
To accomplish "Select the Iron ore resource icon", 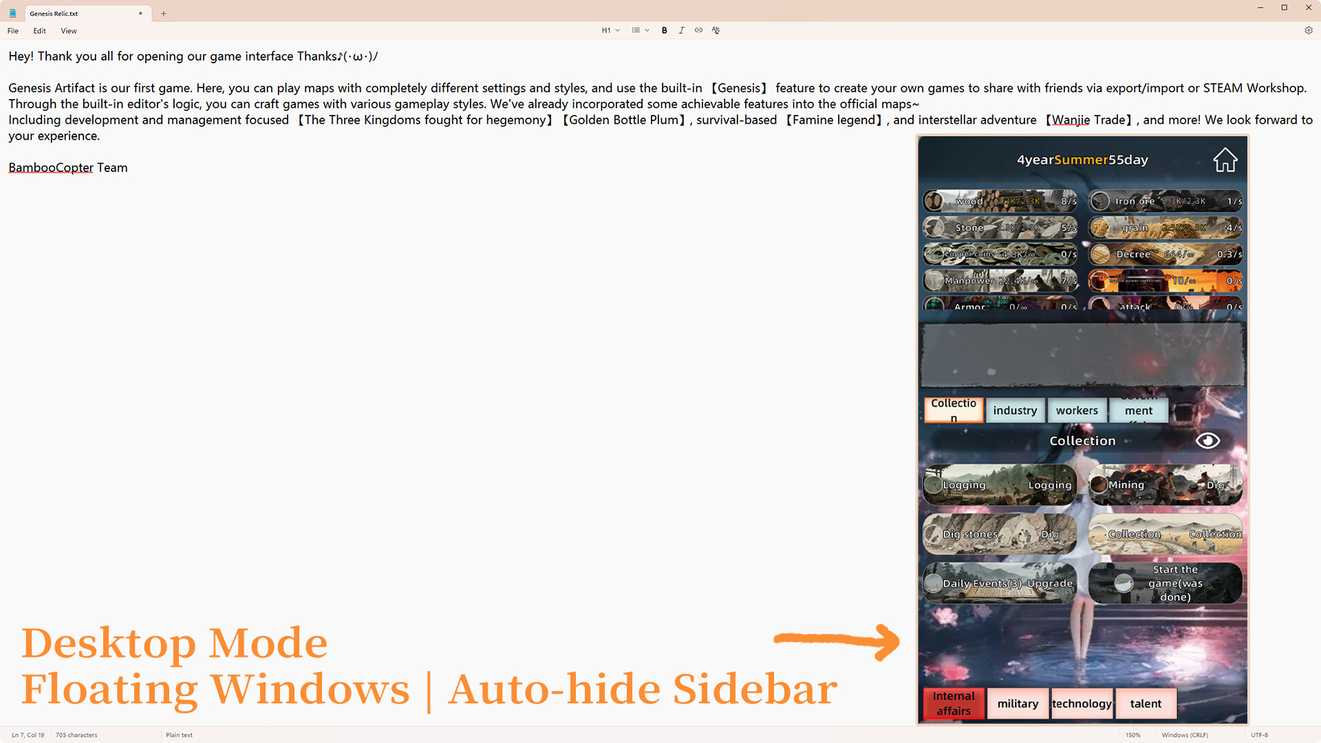I will 1099,201.
